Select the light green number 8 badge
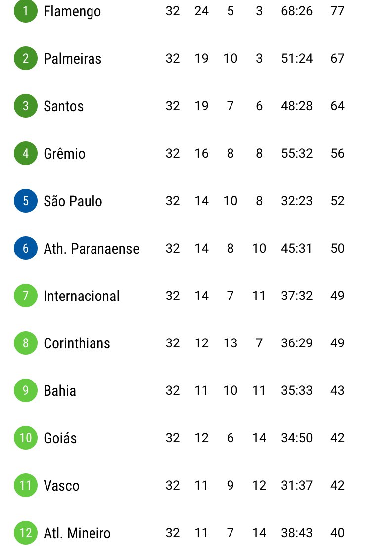The width and height of the screenshot is (370, 553). click(26, 343)
